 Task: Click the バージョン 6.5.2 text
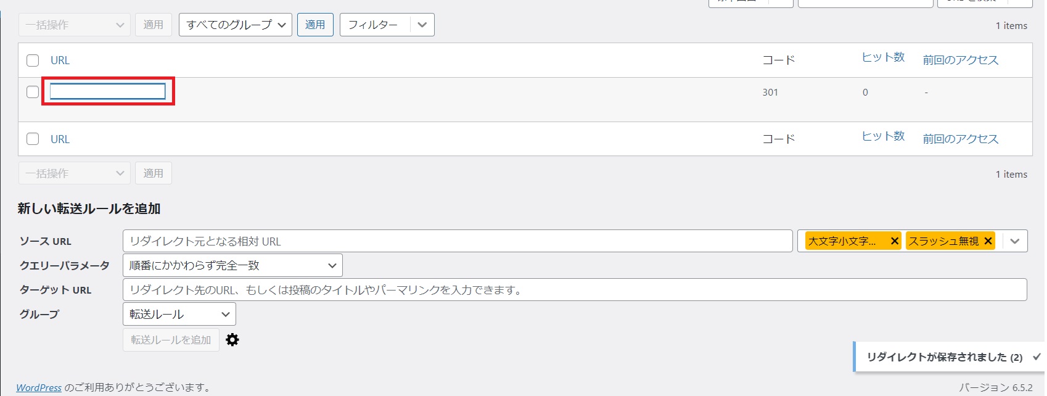click(x=996, y=387)
